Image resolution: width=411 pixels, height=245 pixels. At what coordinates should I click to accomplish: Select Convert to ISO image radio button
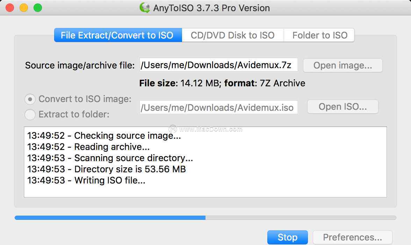(30, 99)
